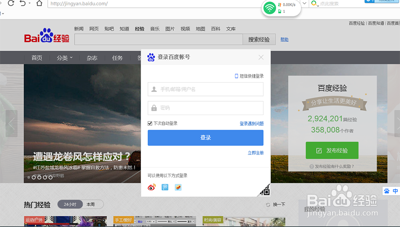Open the 帮助 help link

pyautogui.click(x=284, y=40)
